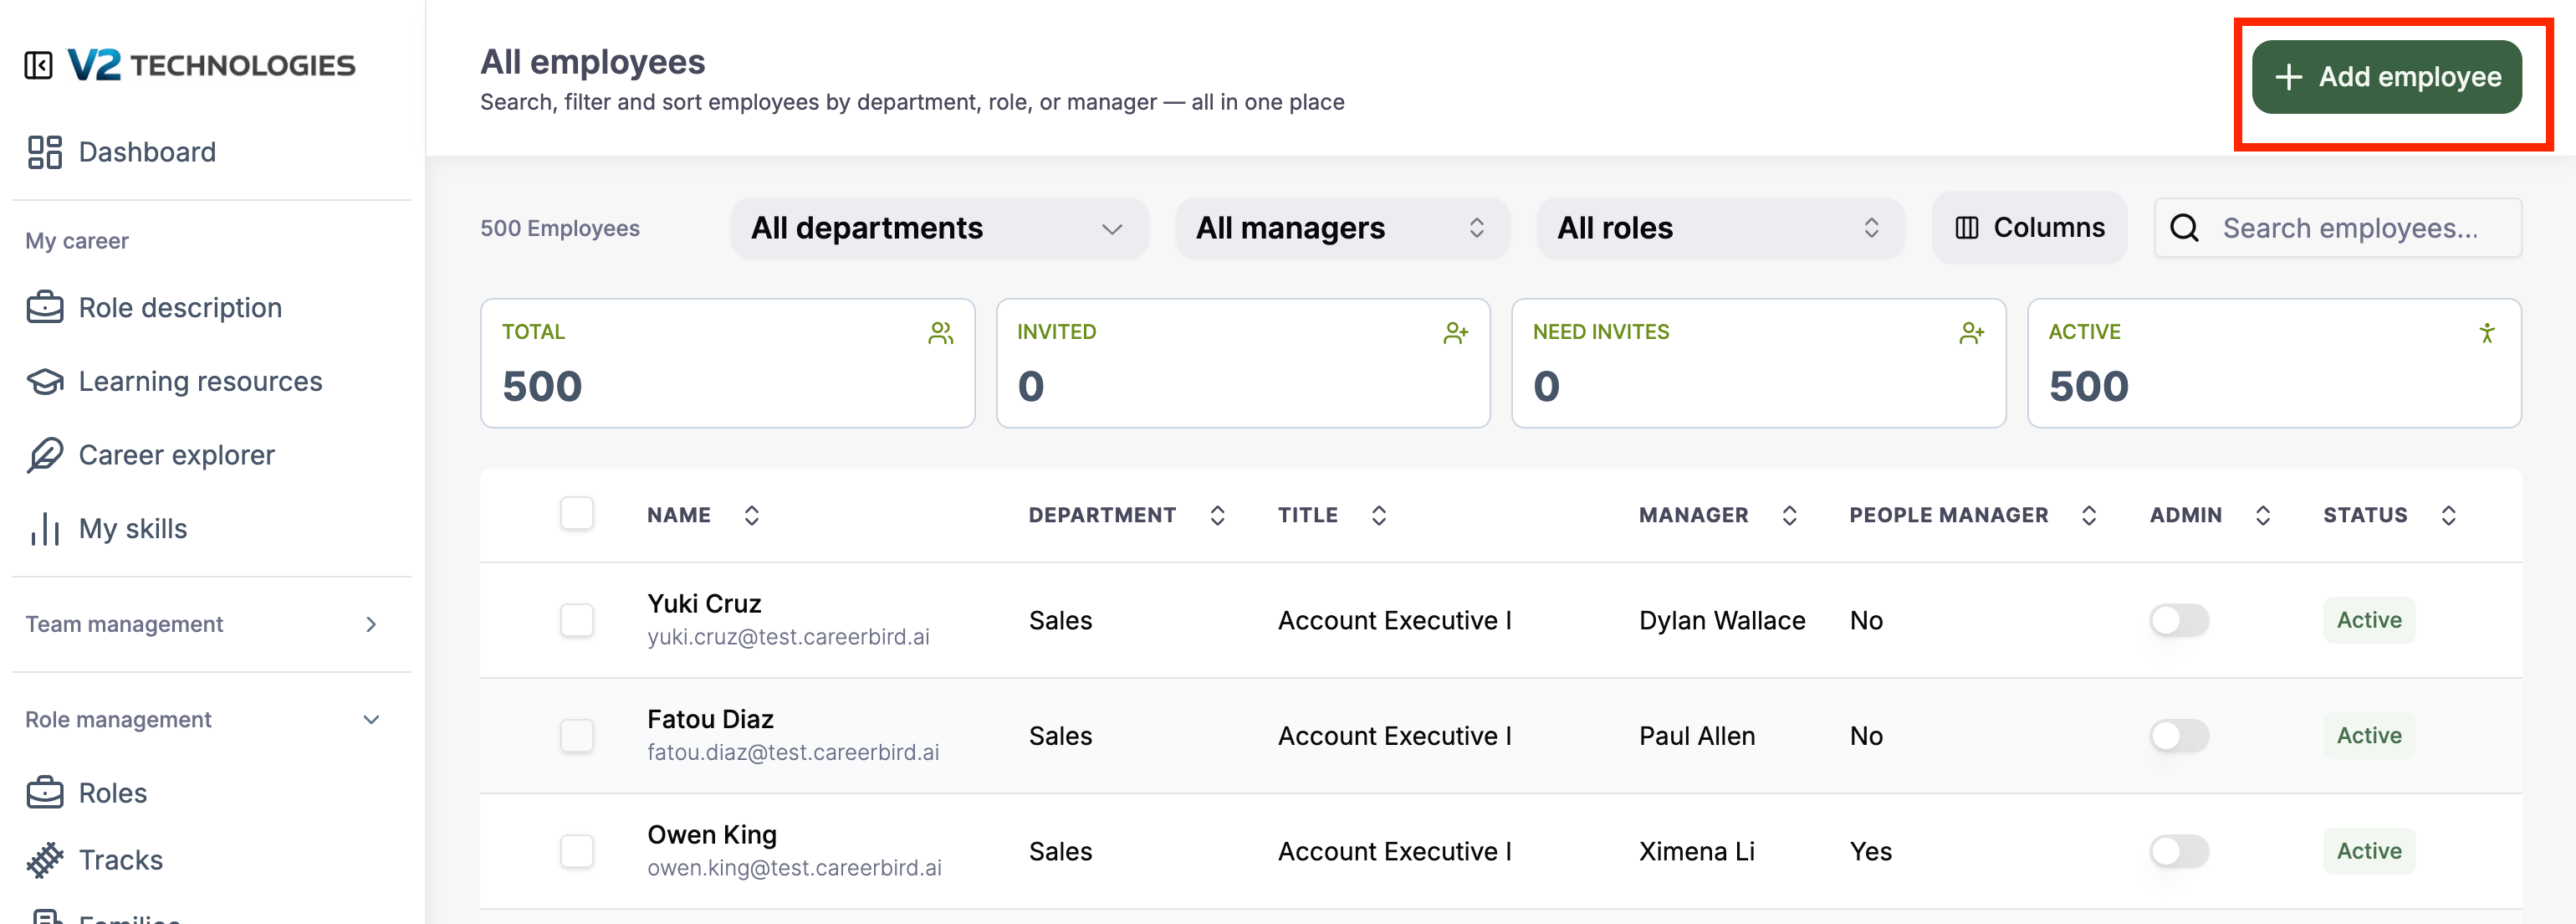Click Active status badge for Owen King
The height and width of the screenshot is (924, 2576).
point(2369,851)
